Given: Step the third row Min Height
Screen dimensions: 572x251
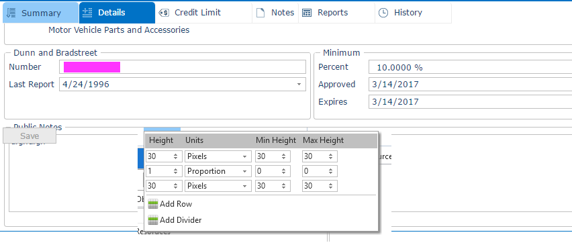Looking at the screenshot, I should pyautogui.click(x=283, y=186).
